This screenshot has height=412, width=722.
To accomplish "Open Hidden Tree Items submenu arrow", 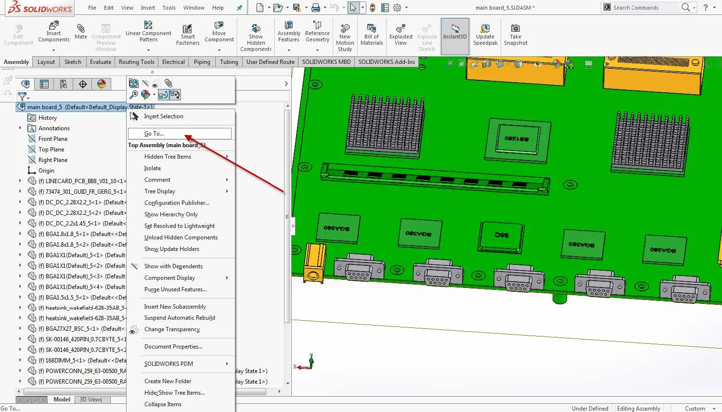I will coord(227,157).
